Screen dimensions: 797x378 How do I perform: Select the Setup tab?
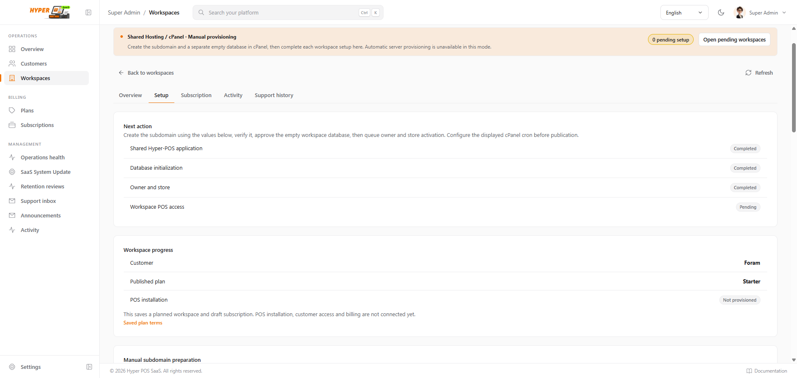[161, 95]
